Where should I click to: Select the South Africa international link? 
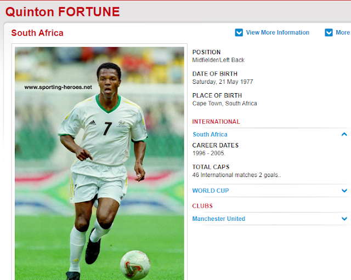210,134
